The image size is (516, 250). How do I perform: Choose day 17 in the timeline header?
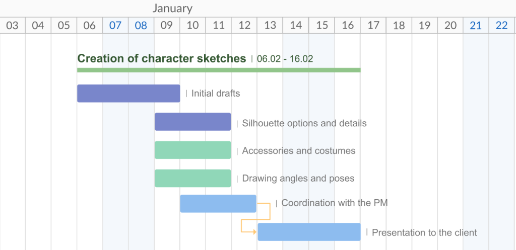[x=373, y=26]
